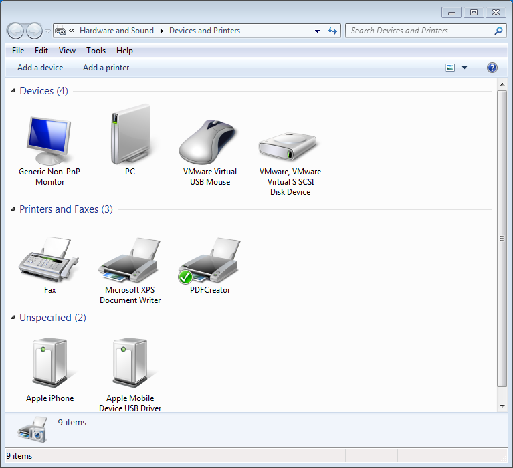513x468 pixels.
Task: Select the PDFCreator default printer icon
Action: [209, 260]
